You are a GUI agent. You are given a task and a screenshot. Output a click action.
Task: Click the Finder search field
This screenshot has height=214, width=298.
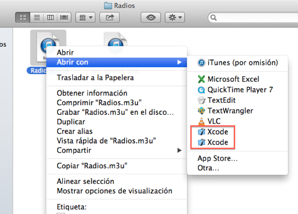(253, 18)
